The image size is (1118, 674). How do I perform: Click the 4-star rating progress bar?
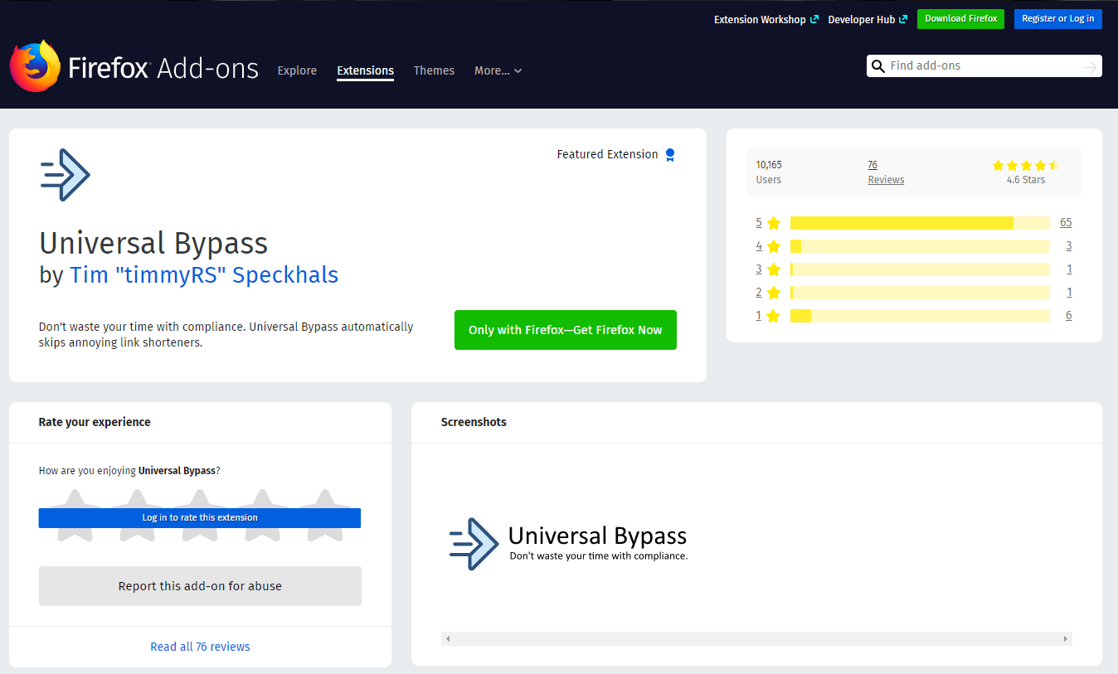(x=920, y=246)
